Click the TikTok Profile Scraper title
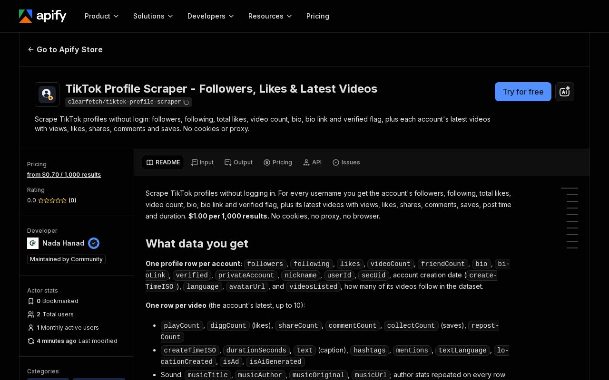 point(221,89)
